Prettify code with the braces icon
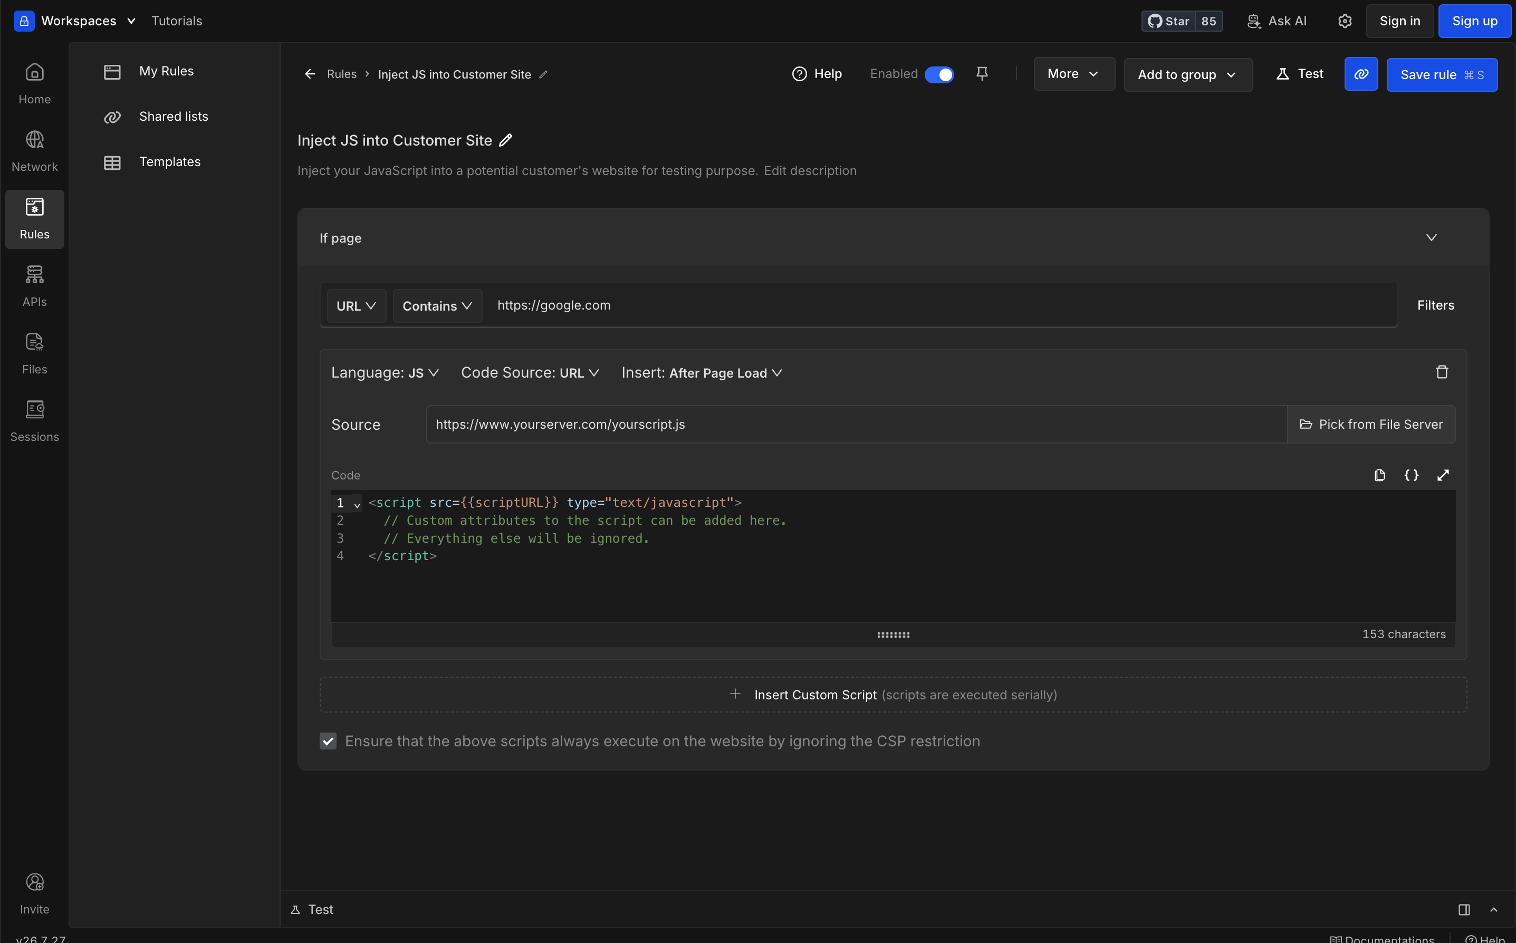The image size is (1516, 943). coord(1411,475)
